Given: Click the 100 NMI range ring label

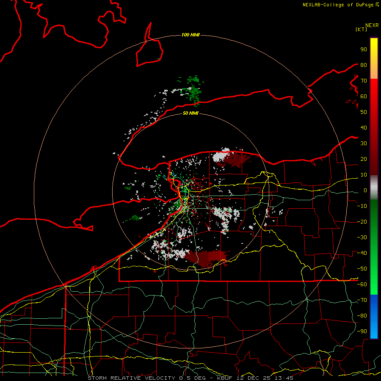Looking at the screenshot, I should [x=190, y=35].
